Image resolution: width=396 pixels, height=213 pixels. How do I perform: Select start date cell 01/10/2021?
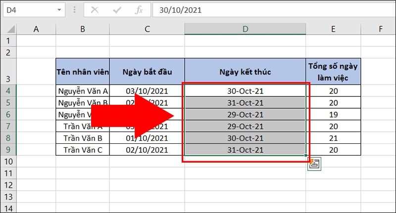pos(147,138)
